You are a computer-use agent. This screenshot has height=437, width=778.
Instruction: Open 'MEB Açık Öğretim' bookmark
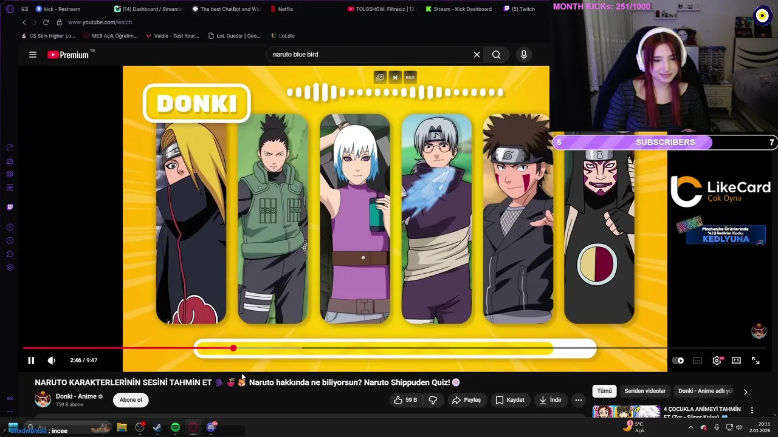(111, 36)
